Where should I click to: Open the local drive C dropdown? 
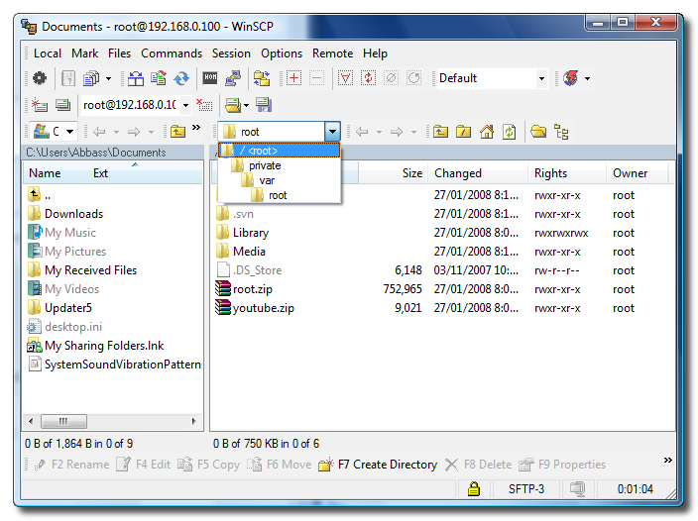[x=69, y=132]
